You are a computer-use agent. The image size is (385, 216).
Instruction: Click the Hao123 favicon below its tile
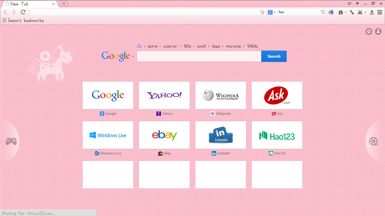tap(271, 153)
